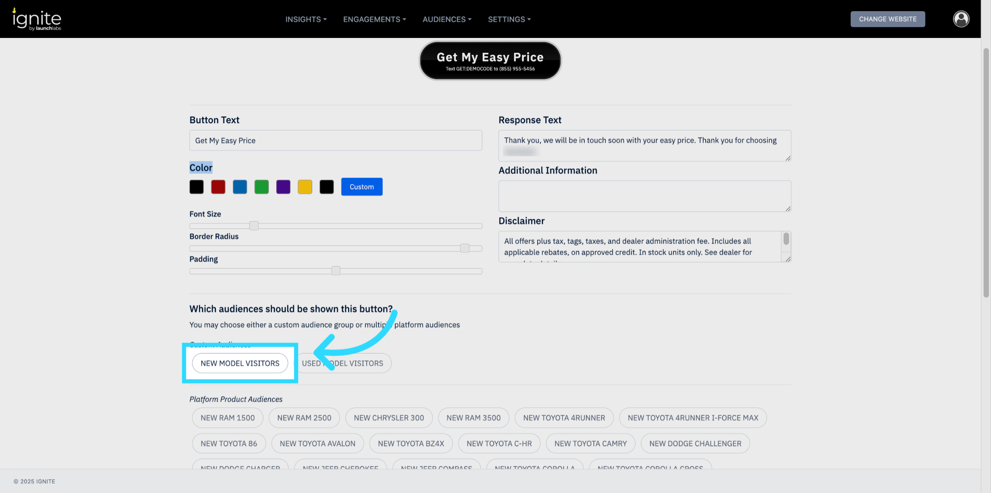Screen dimensions: 991x493
Task: Select the New Toyota Camry audience
Action: pyautogui.click(x=590, y=444)
